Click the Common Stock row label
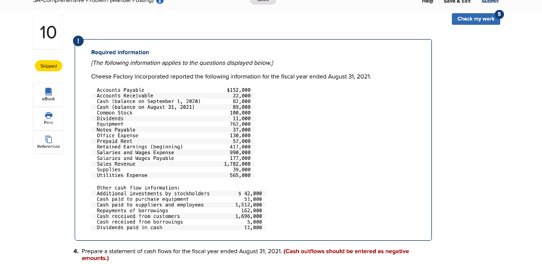The height and width of the screenshot is (274, 542). point(114,112)
